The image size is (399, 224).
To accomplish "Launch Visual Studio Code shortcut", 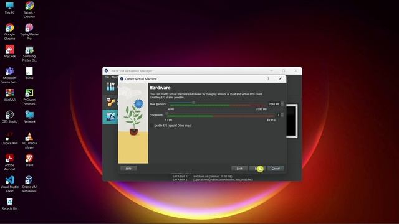I will (x=10, y=184).
